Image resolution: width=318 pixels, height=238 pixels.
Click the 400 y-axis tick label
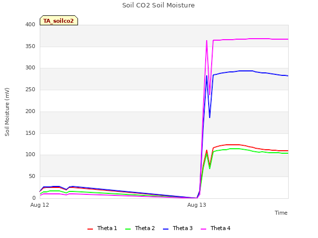pyautogui.click(x=30, y=24)
